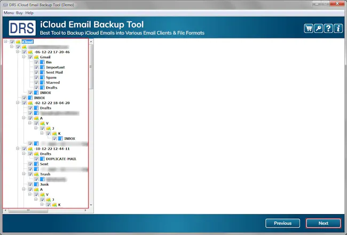347x235 pixels.
Task: Toggle the Starred checkbox
Action: 36,82
